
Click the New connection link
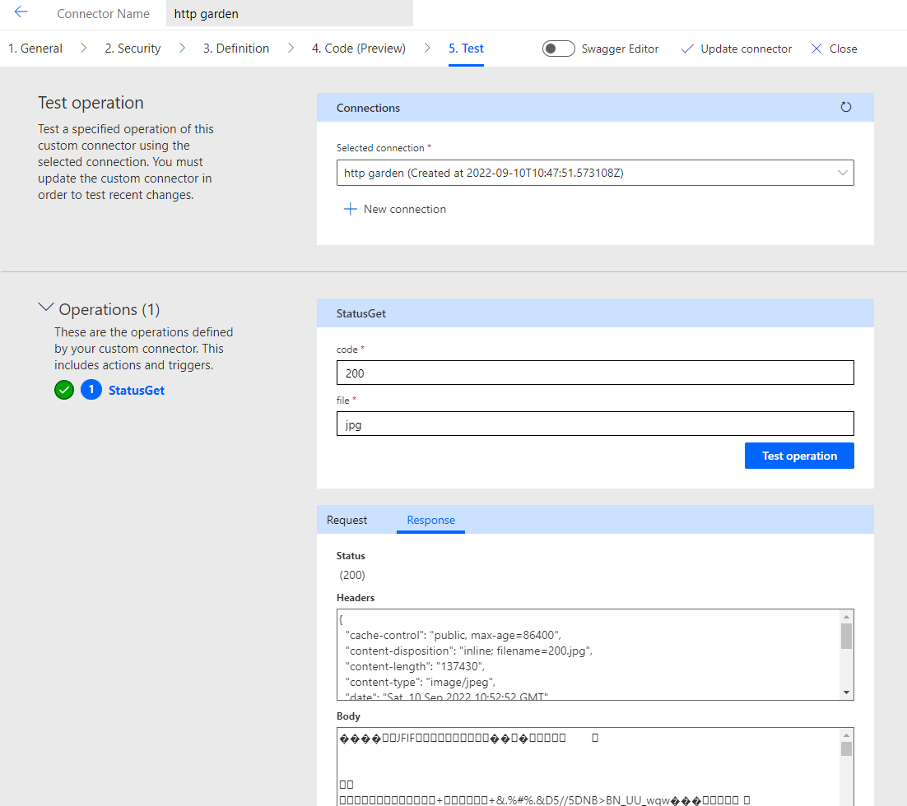(x=405, y=209)
